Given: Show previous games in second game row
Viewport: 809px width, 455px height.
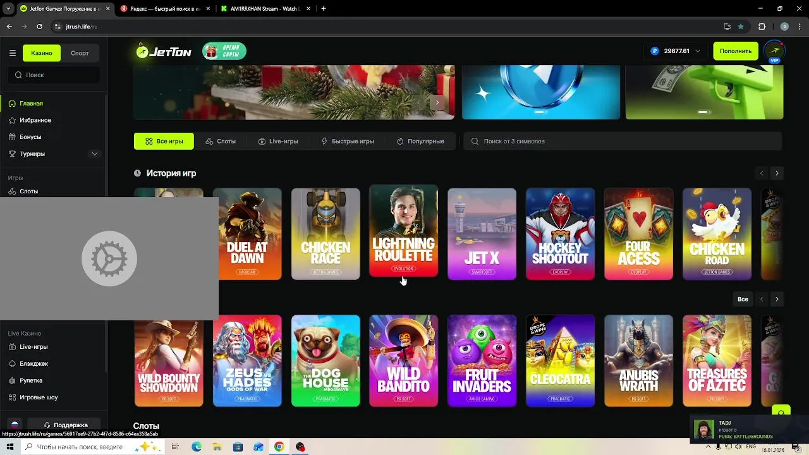Looking at the screenshot, I should tap(762, 299).
